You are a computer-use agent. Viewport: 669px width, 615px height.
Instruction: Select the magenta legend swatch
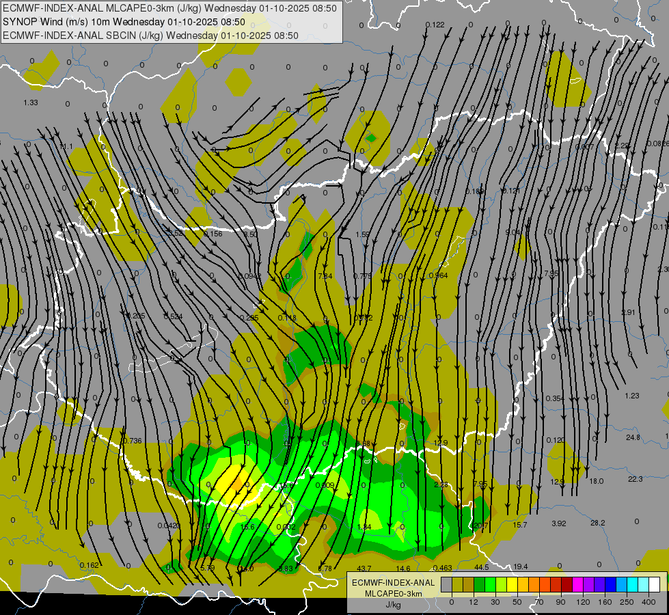click(578, 584)
